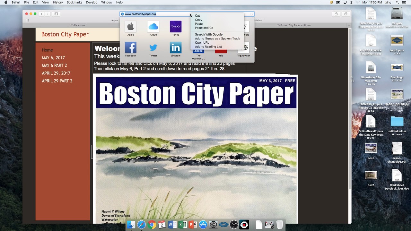This screenshot has height=231, width=411.
Task: Click the Boston City Paper site title
Action: point(65,34)
